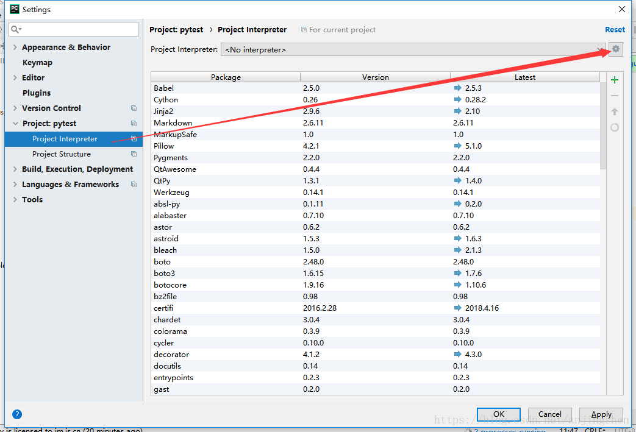Collapse the Project: pytest section
Screen dimensions: 636x432
15,124
